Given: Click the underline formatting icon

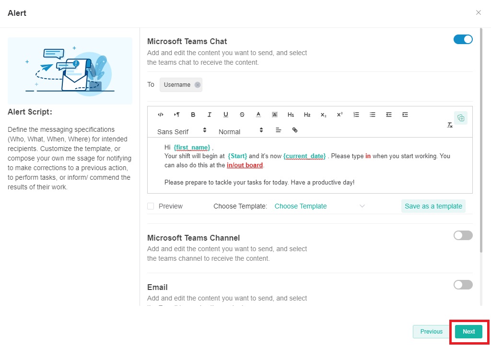Looking at the screenshot, I should [226, 115].
